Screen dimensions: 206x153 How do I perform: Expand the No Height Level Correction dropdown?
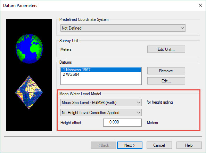tap(101, 113)
